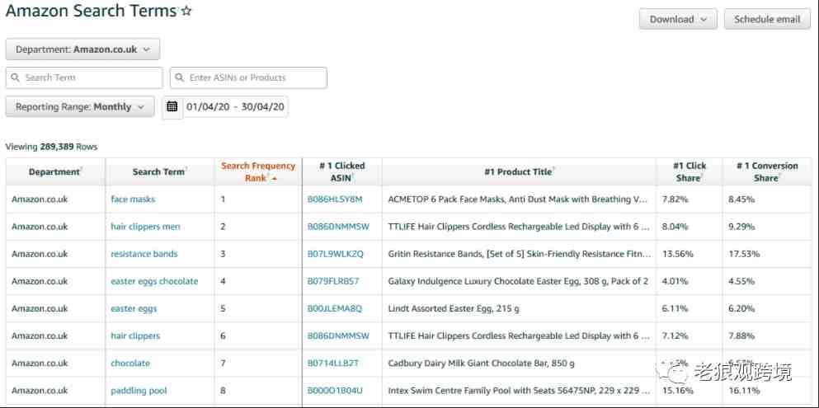Screen dimensions: 819x408
Task: Select the Cadbury Dairy Milk Giant Chocolate Bar title
Action: pos(481,363)
